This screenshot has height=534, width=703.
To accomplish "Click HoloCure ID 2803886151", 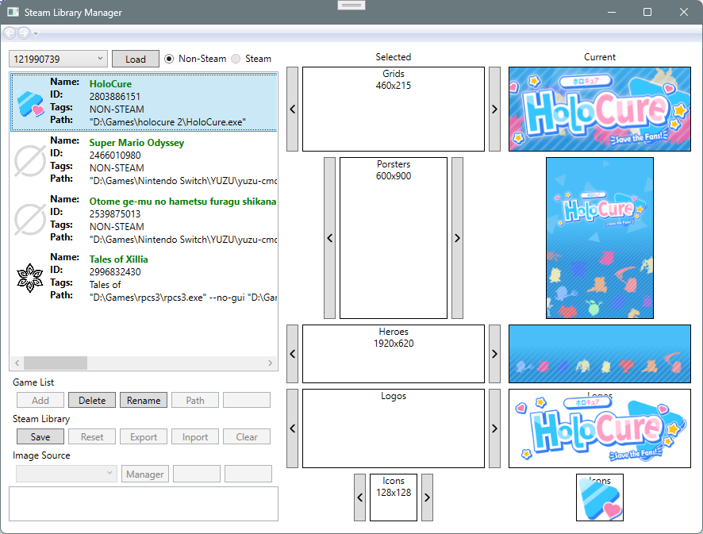I will [115, 96].
